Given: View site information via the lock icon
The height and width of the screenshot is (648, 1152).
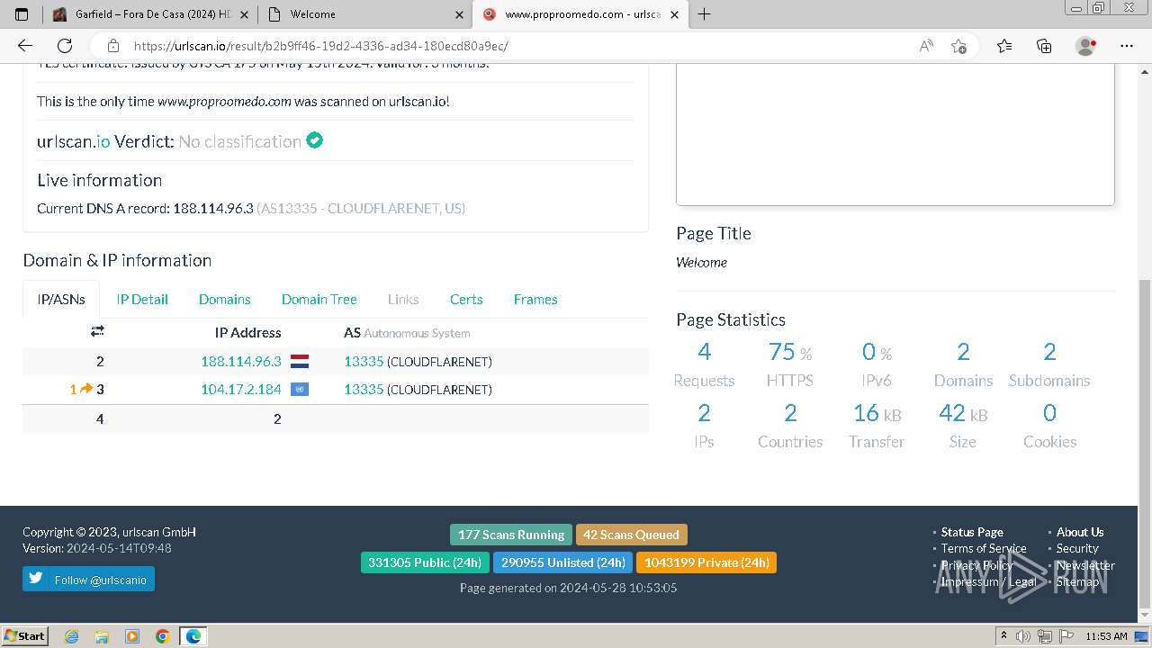Looking at the screenshot, I should [113, 46].
